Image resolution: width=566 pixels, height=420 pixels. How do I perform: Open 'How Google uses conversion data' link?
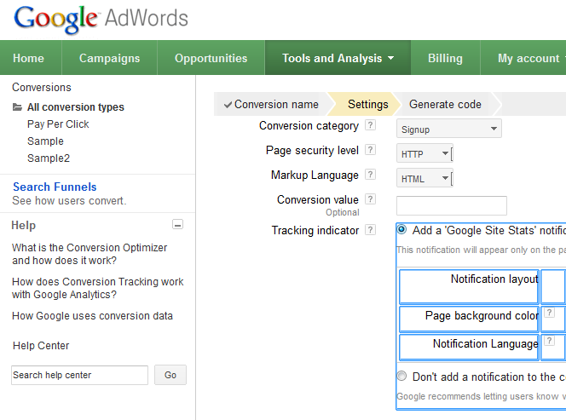(92, 316)
